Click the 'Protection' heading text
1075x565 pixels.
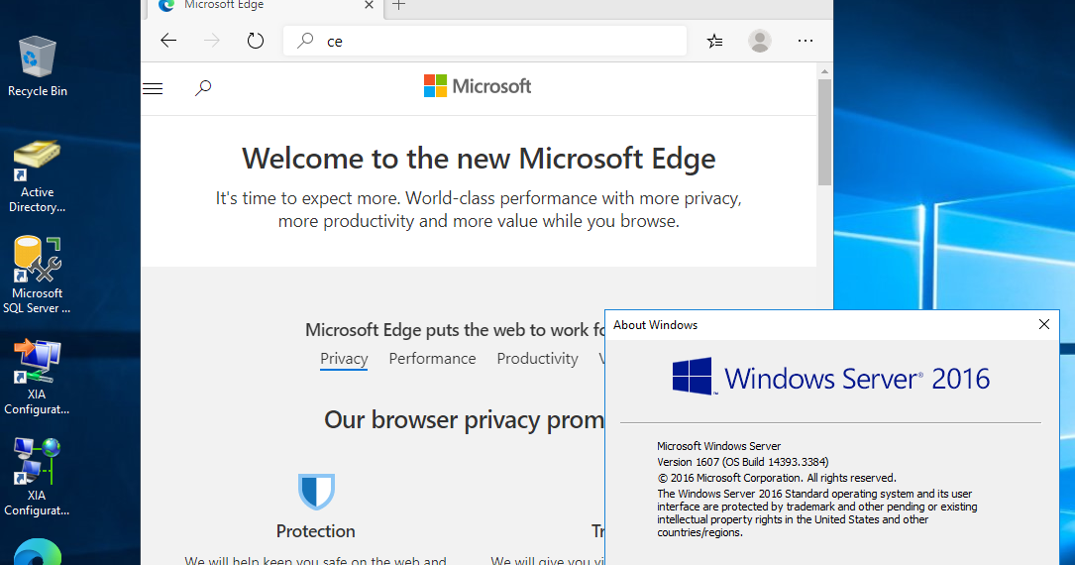315,531
